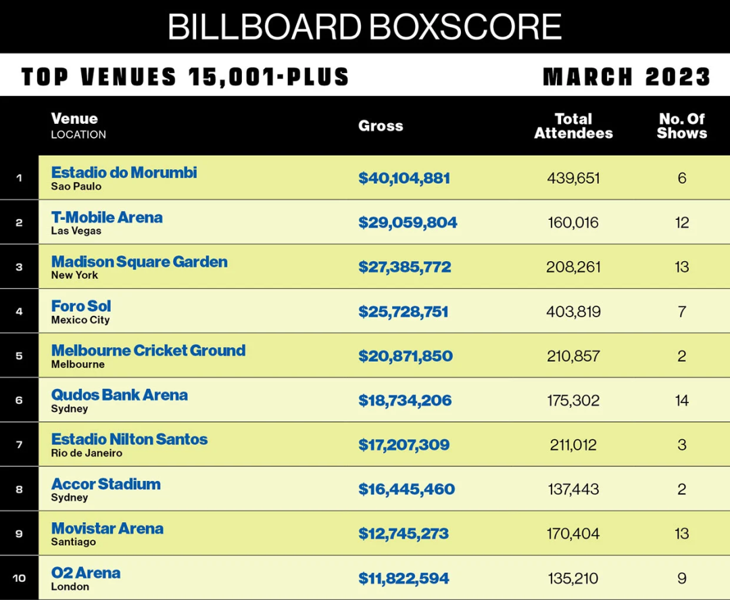Click the $40,104,881 gross figure
730x600 pixels.
(404, 178)
